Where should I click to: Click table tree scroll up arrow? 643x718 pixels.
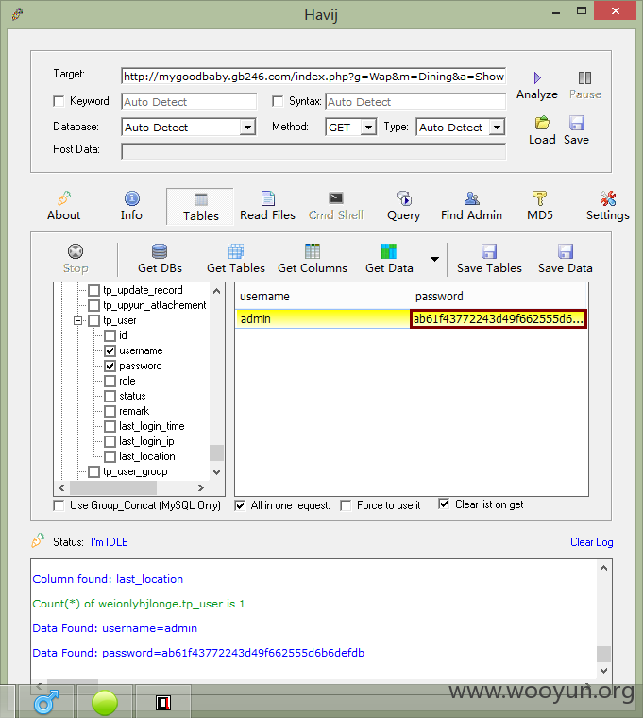click(x=217, y=291)
